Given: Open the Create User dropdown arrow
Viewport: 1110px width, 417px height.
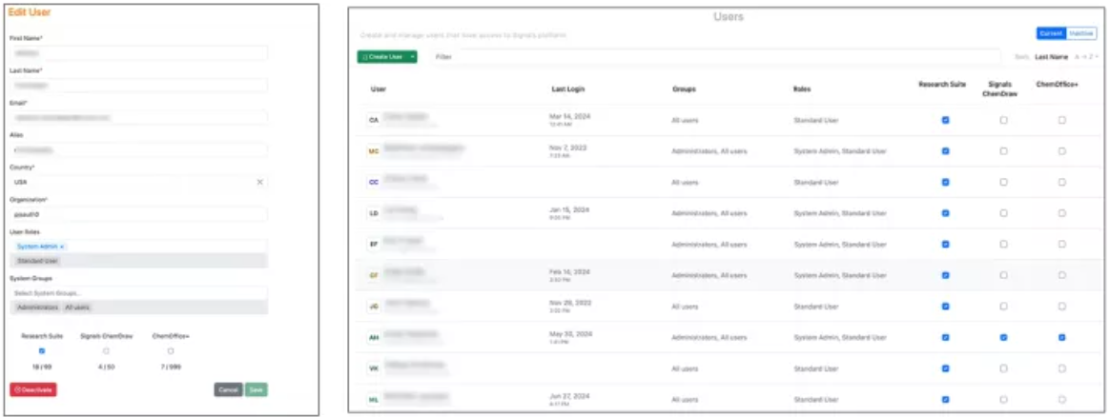Looking at the screenshot, I should pyautogui.click(x=413, y=57).
